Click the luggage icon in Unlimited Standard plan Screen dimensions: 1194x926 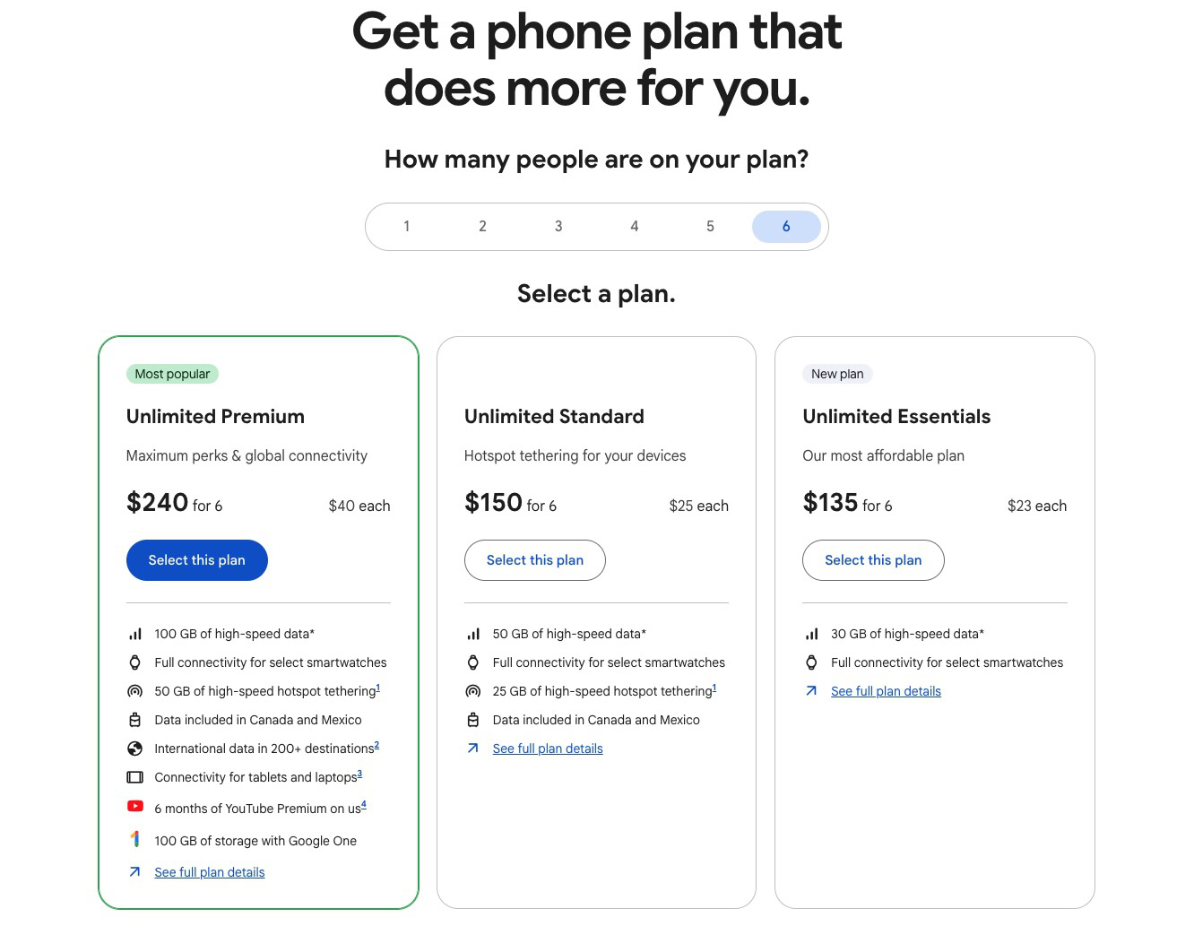pyautogui.click(x=472, y=720)
